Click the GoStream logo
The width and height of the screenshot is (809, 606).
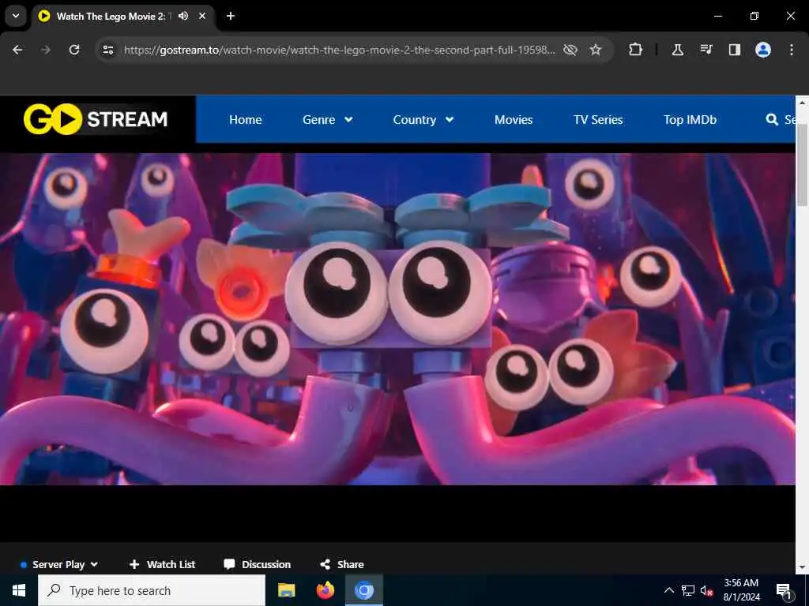click(96, 119)
